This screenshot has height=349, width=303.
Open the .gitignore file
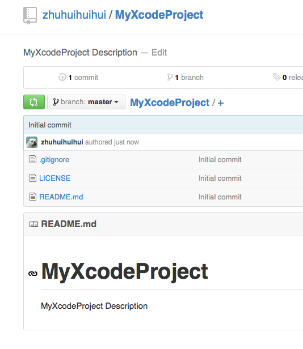(x=54, y=160)
